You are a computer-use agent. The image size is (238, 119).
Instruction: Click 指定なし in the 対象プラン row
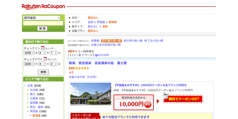pyautogui.click(x=93, y=31)
